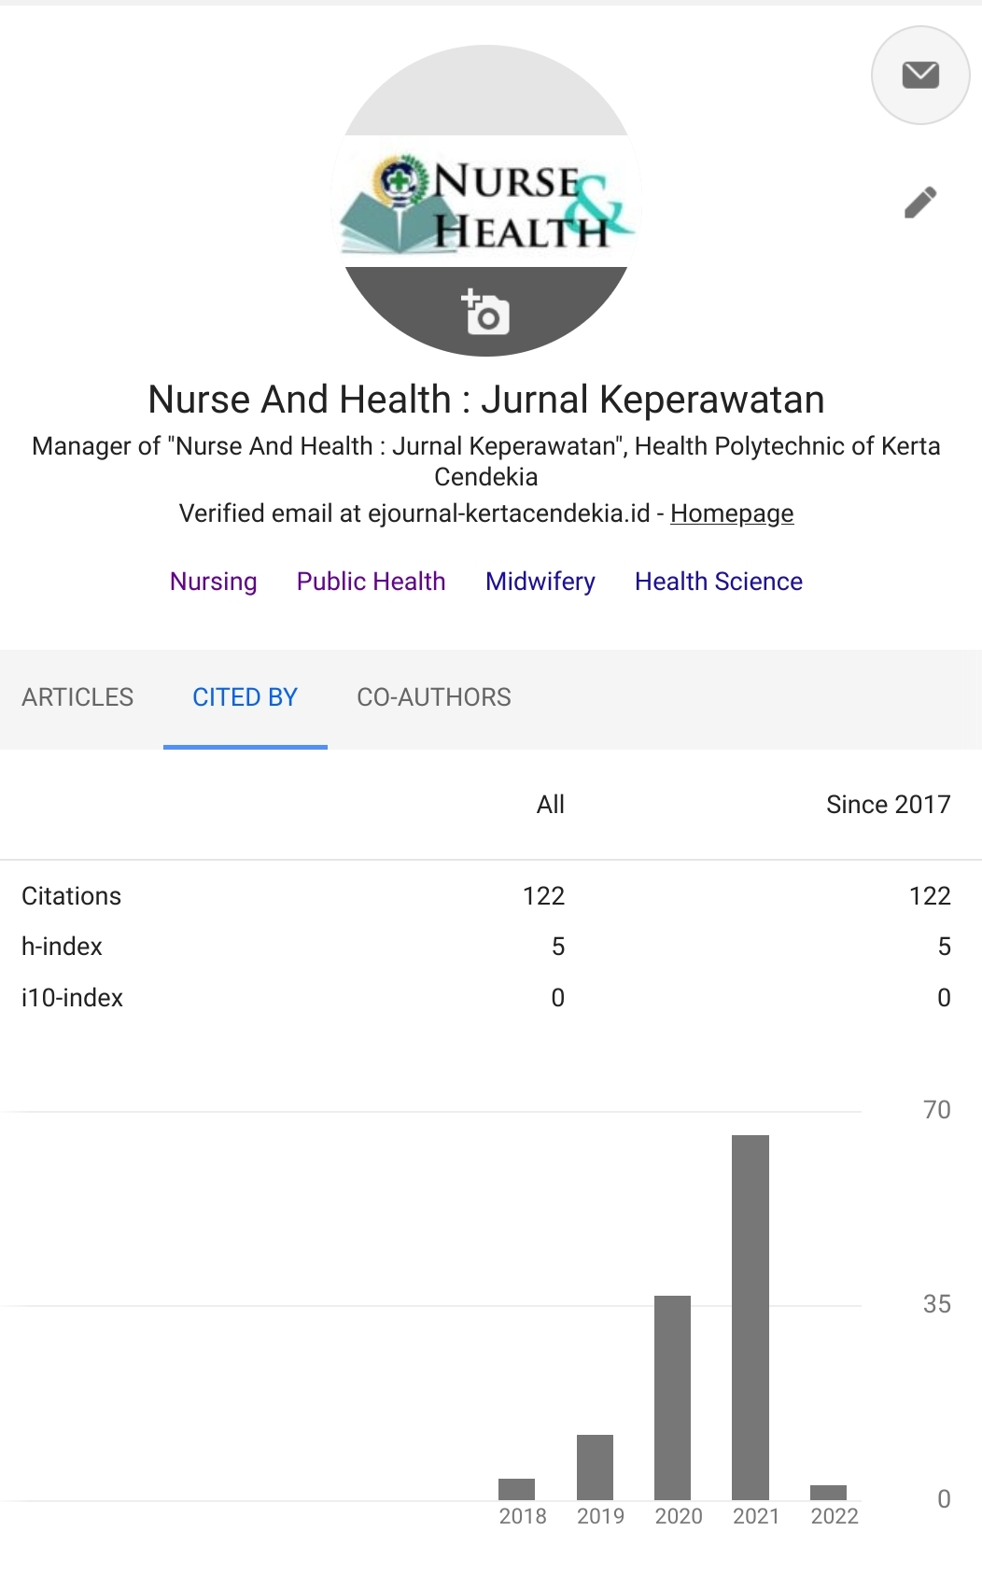Click the profile name 'Nurse And Health : Jurnal Keperawatan'
This screenshot has height=1587, width=982.
pyautogui.click(x=486, y=400)
